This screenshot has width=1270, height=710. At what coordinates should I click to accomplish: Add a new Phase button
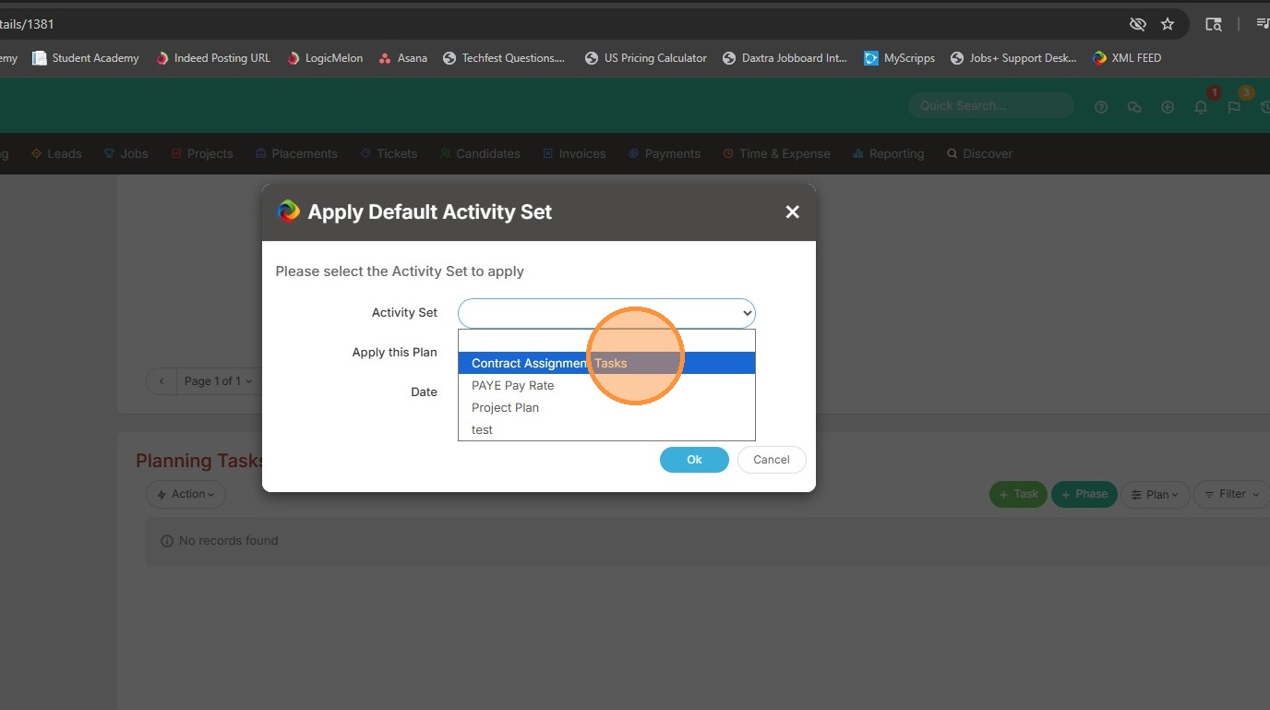coord(1084,495)
